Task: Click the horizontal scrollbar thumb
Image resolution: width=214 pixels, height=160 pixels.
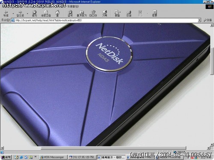Action: pyautogui.click(x=113, y=148)
